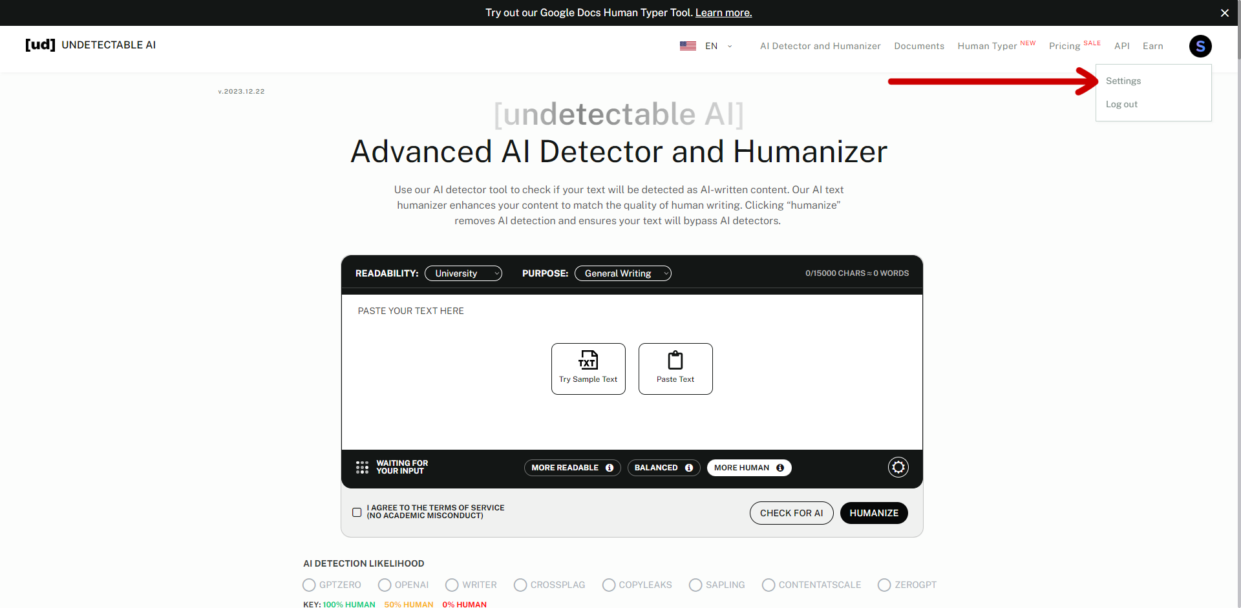This screenshot has width=1241, height=608.
Task: Click the 100% Human key label
Action: click(x=349, y=604)
